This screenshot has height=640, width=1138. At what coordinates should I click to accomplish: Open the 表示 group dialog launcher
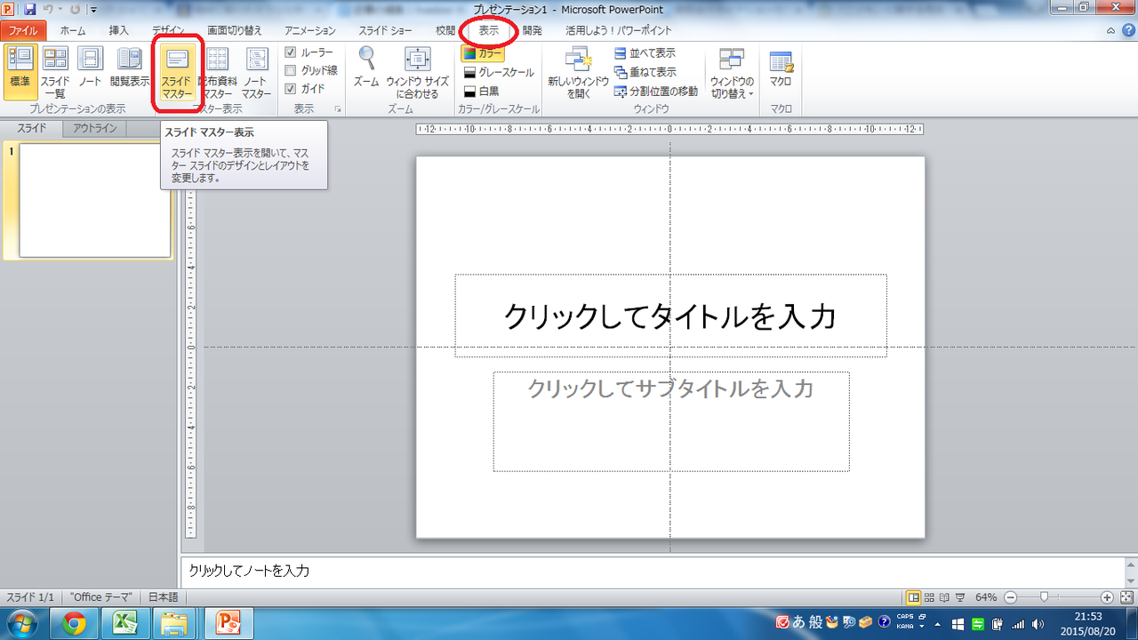[x=338, y=108]
